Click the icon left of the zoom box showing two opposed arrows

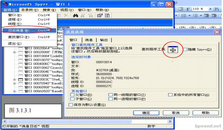pos(188,9)
